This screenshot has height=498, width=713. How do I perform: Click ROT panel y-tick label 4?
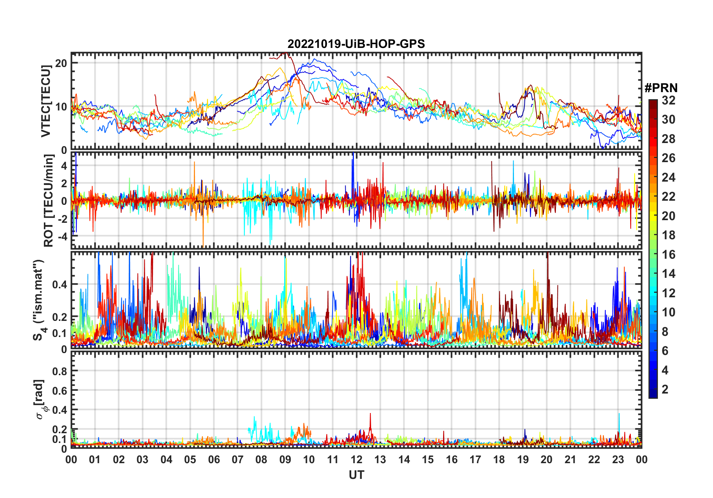64,166
